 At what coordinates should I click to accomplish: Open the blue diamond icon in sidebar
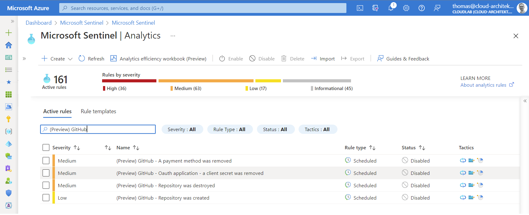[9, 144]
